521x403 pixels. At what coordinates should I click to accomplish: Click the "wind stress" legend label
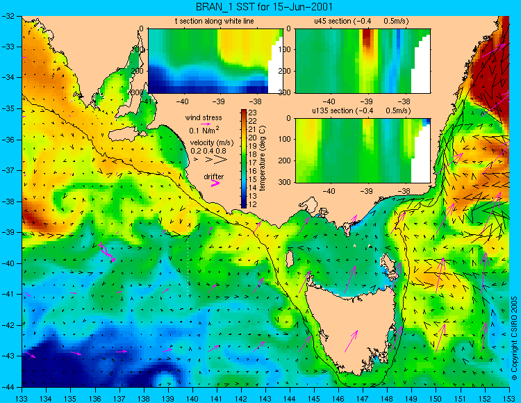click(x=204, y=117)
